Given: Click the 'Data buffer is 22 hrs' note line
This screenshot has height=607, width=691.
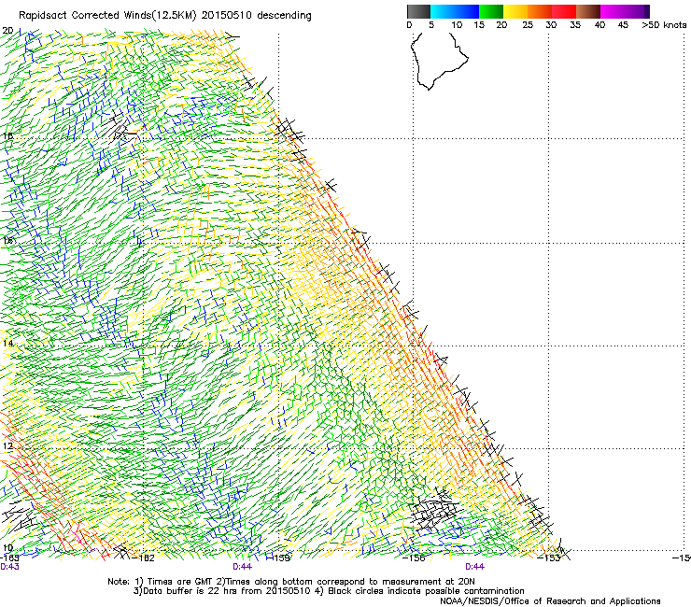Looking at the screenshot, I should pyautogui.click(x=329, y=591).
